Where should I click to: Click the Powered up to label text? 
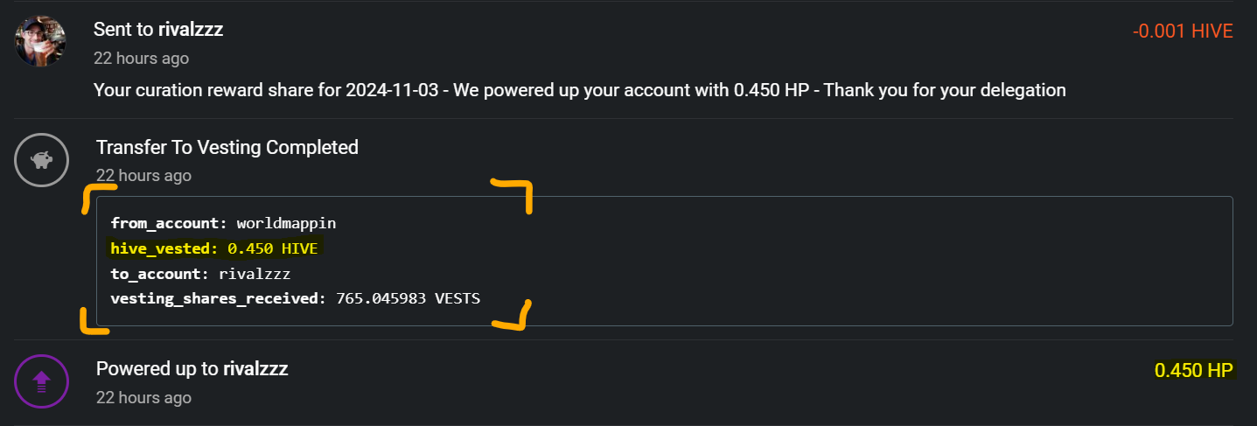[157, 369]
